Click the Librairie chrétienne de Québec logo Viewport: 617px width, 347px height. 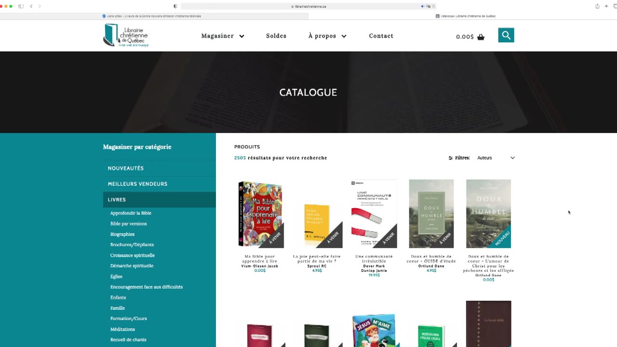click(126, 35)
